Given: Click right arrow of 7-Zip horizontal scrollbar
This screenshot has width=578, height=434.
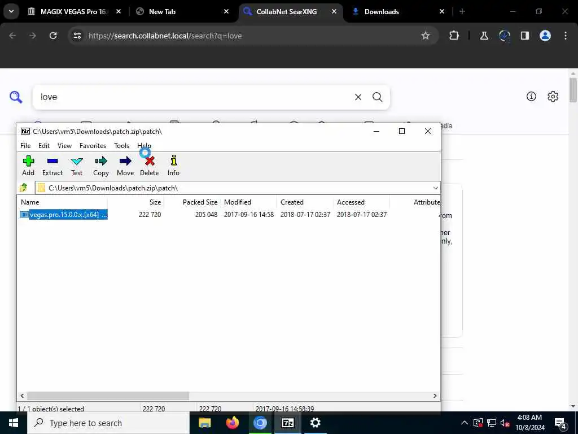Looking at the screenshot, I should (435, 396).
